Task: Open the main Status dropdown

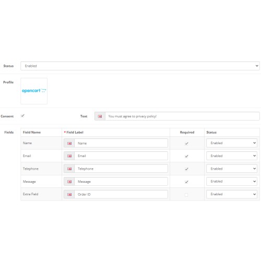Action: [140, 66]
